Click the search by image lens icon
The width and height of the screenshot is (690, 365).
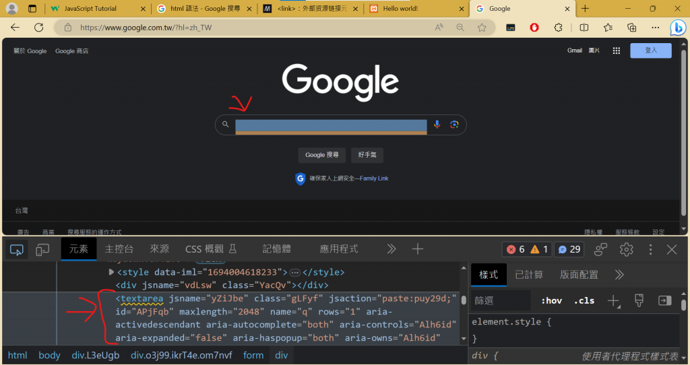pos(454,125)
